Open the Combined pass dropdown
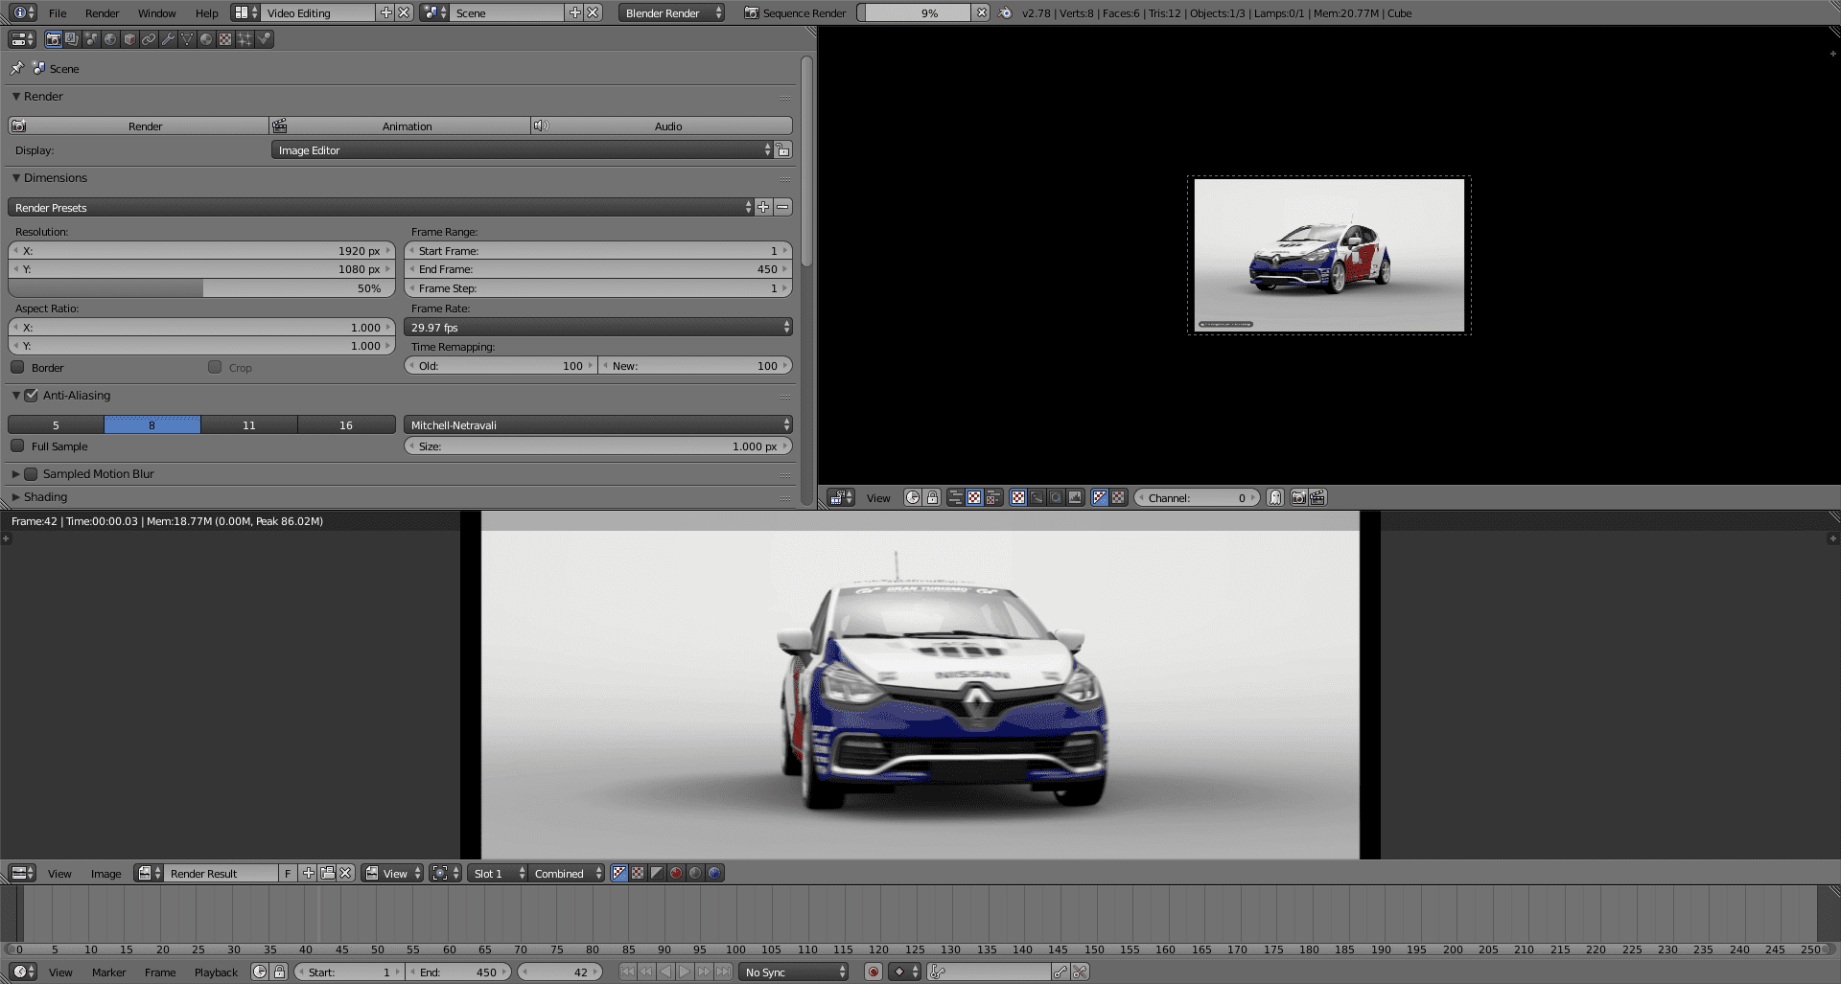Image resolution: width=1841 pixels, height=984 pixels. coord(567,873)
